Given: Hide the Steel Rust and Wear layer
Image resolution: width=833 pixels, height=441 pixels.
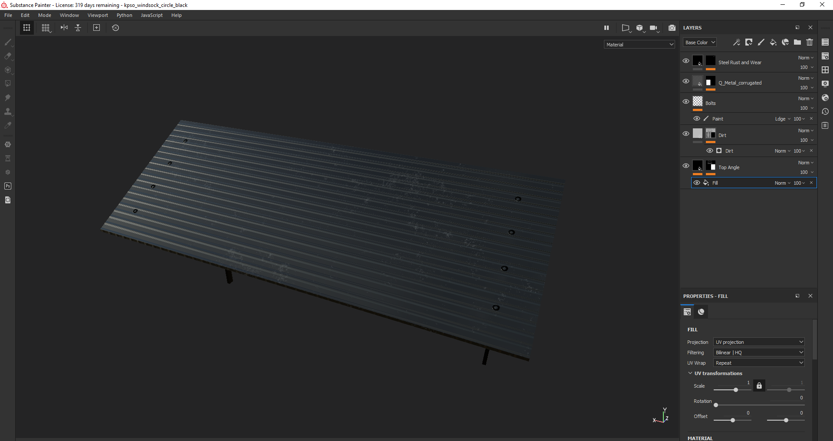Looking at the screenshot, I should click(686, 61).
